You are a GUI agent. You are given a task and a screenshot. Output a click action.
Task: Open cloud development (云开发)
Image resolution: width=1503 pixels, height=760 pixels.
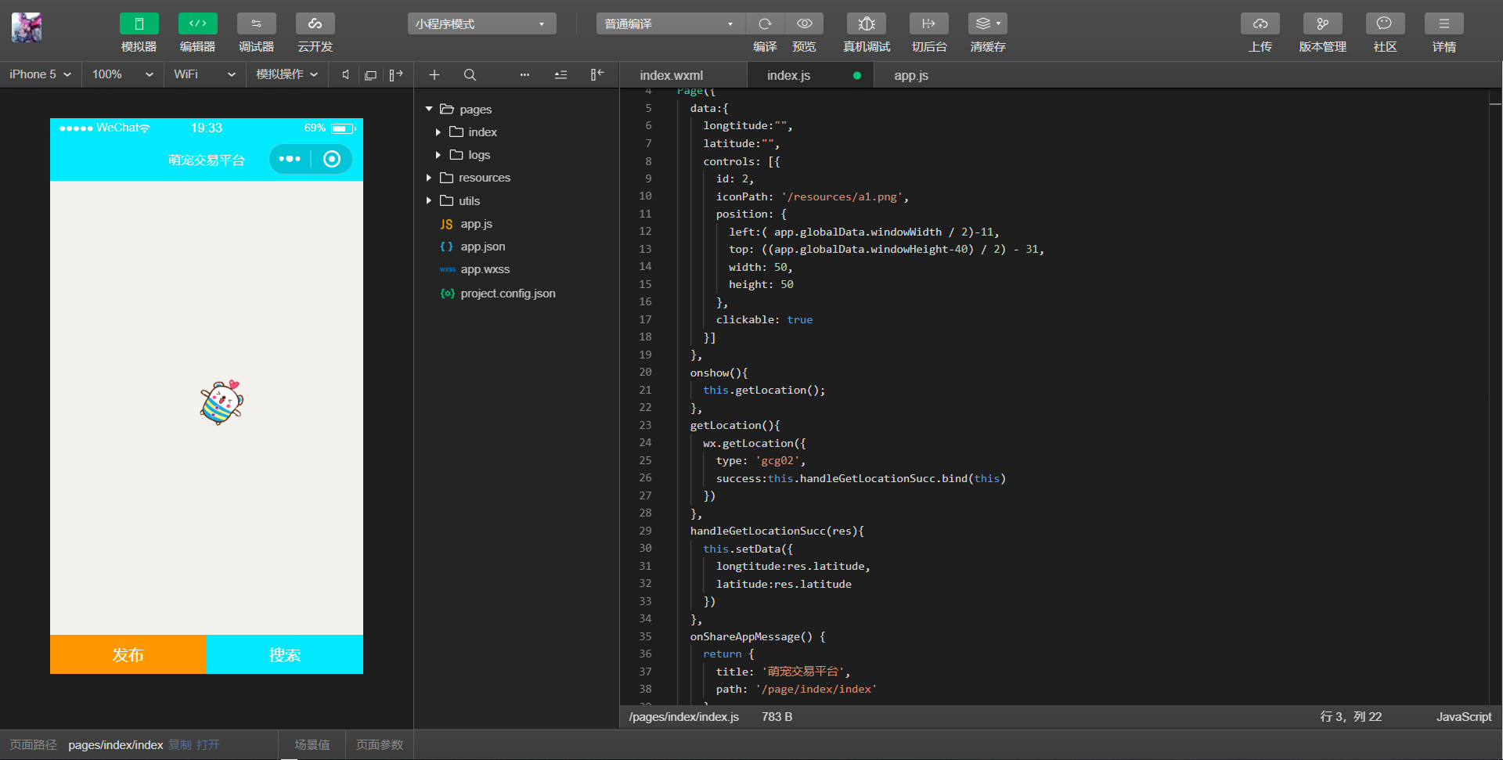[315, 24]
